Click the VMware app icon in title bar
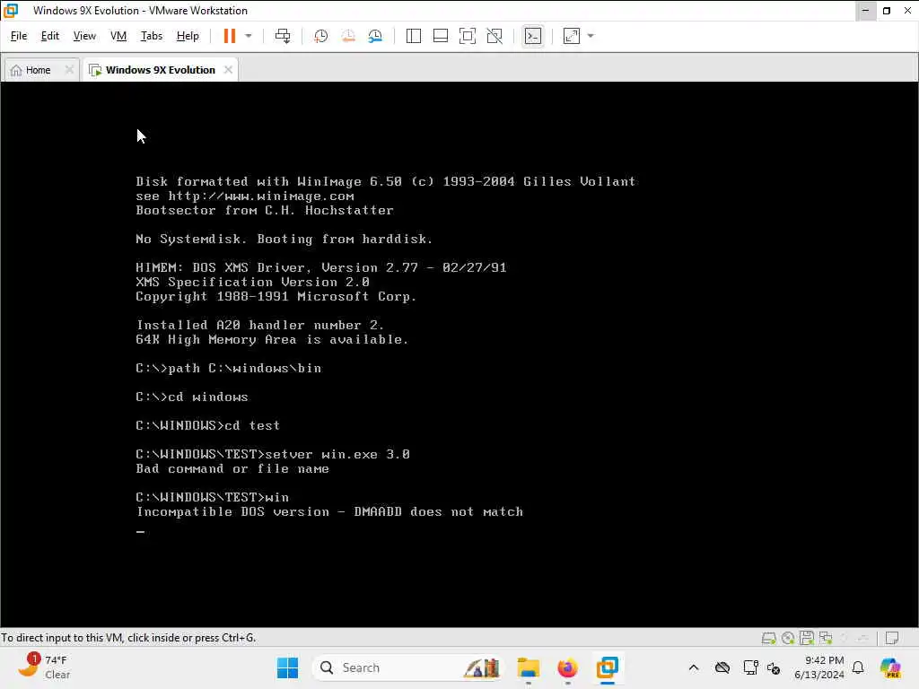 coord(11,11)
